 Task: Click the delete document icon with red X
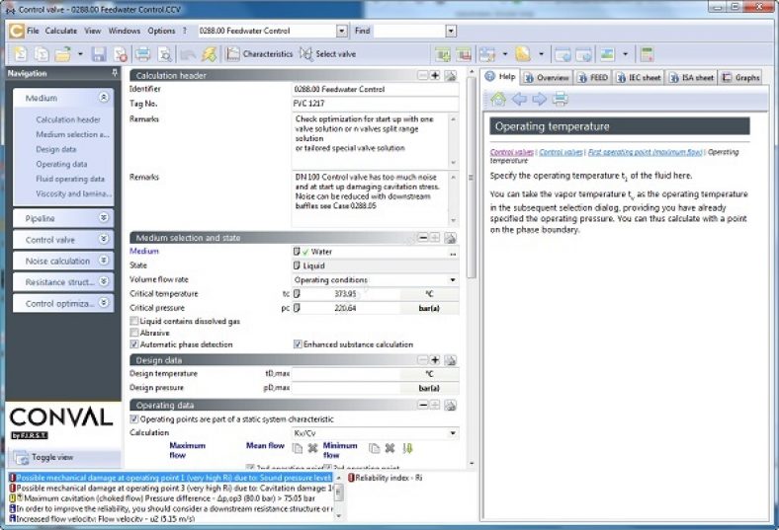pyautogui.click(x=121, y=54)
